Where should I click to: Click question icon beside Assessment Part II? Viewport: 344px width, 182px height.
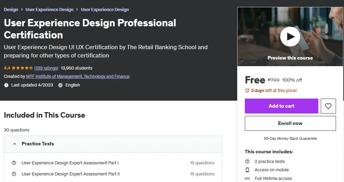pyautogui.click(x=14, y=174)
